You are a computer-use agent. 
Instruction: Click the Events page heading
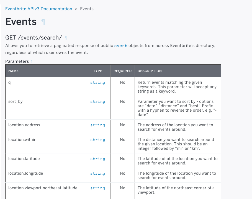pos(21,22)
